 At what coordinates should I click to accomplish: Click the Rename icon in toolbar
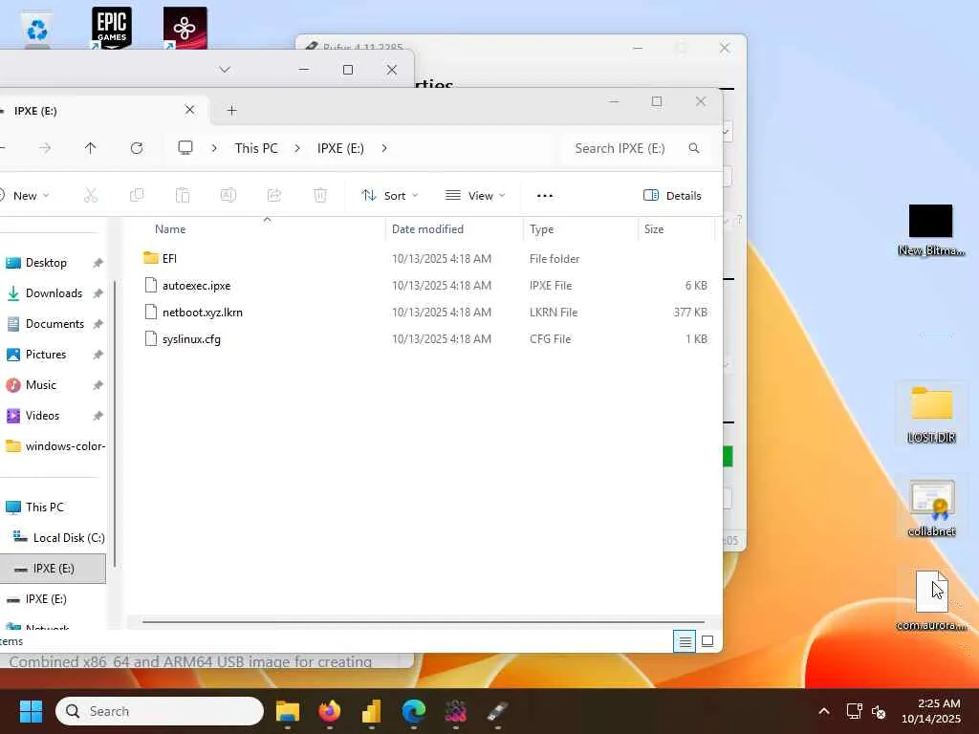pos(228,195)
